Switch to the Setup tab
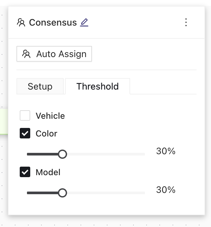This screenshot has width=211, height=227. click(x=40, y=86)
